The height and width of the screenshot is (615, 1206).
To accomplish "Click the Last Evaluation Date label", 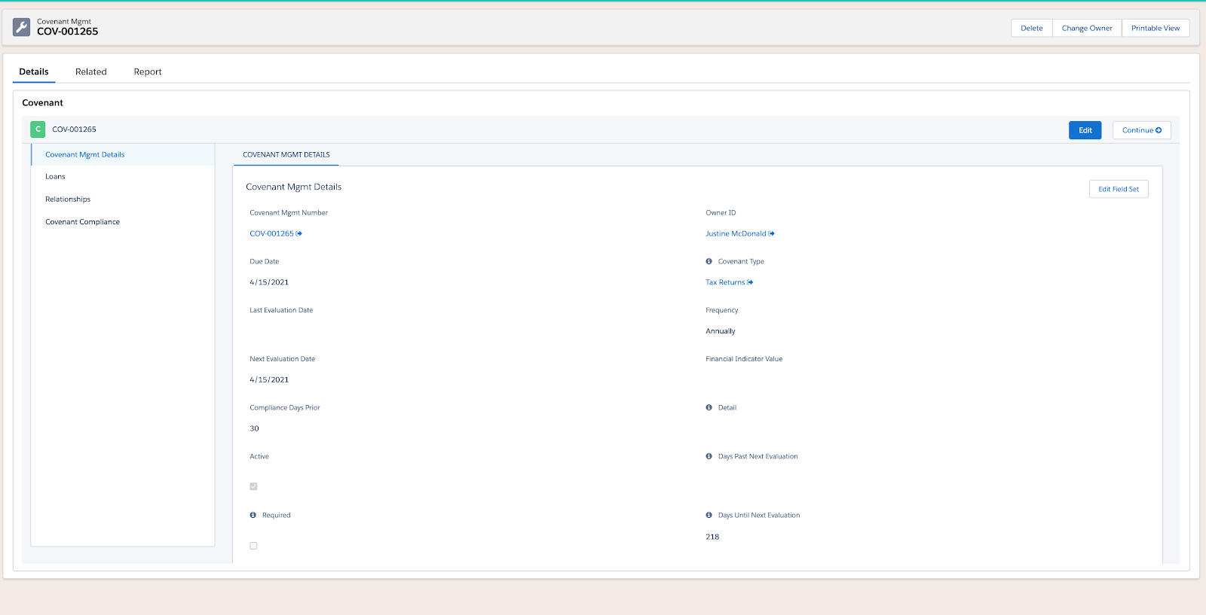I will 281,310.
